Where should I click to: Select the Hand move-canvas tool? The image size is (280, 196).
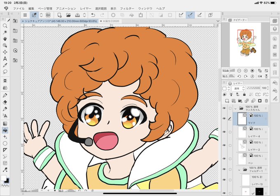point(5,39)
